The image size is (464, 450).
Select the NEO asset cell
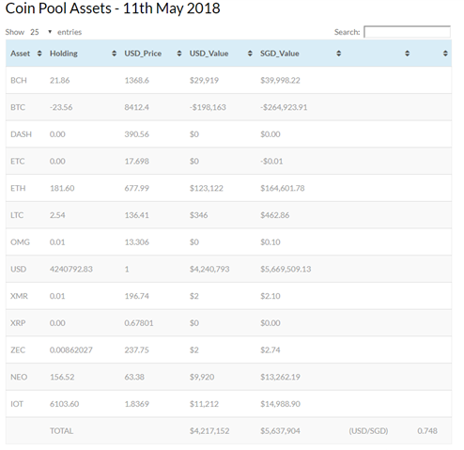tap(19, 377)
